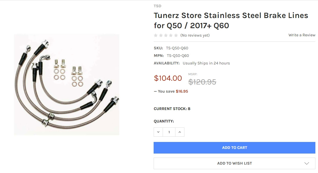Click the Add to Wish List label
Image resolution: width=318 pixels, height=173 pixels.
point(234,163)
